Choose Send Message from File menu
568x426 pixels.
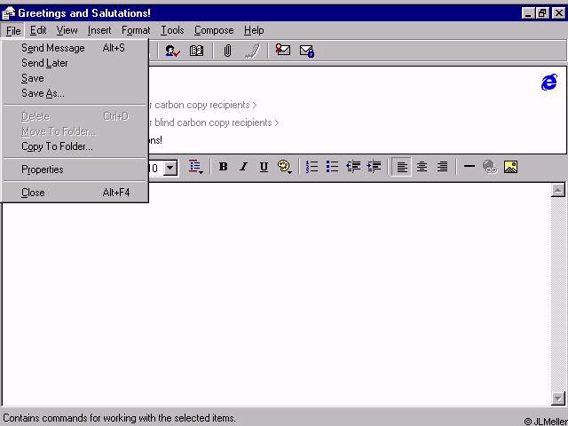click(75, 48)
